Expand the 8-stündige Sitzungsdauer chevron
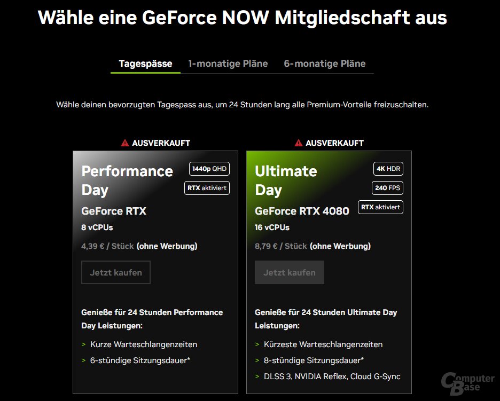Screen dimensions: 500x401 tap(258, 360)
